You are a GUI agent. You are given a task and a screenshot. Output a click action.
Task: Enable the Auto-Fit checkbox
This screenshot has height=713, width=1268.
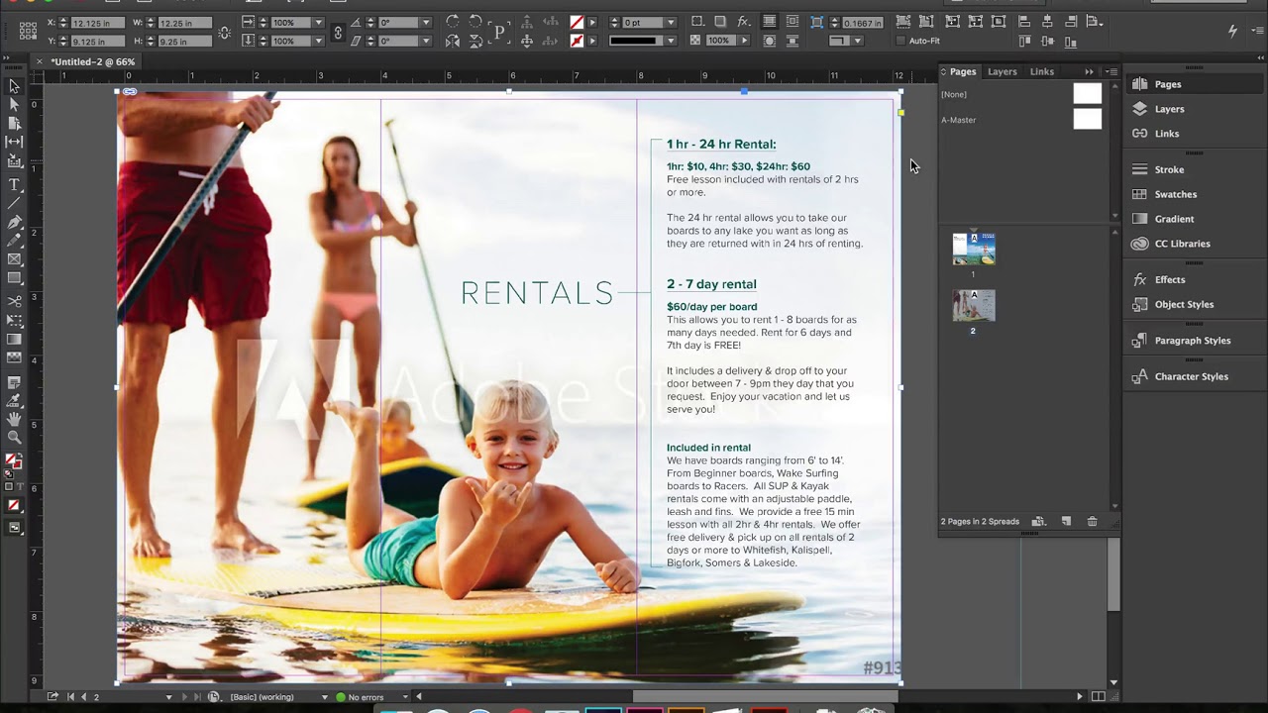(900, 41)
